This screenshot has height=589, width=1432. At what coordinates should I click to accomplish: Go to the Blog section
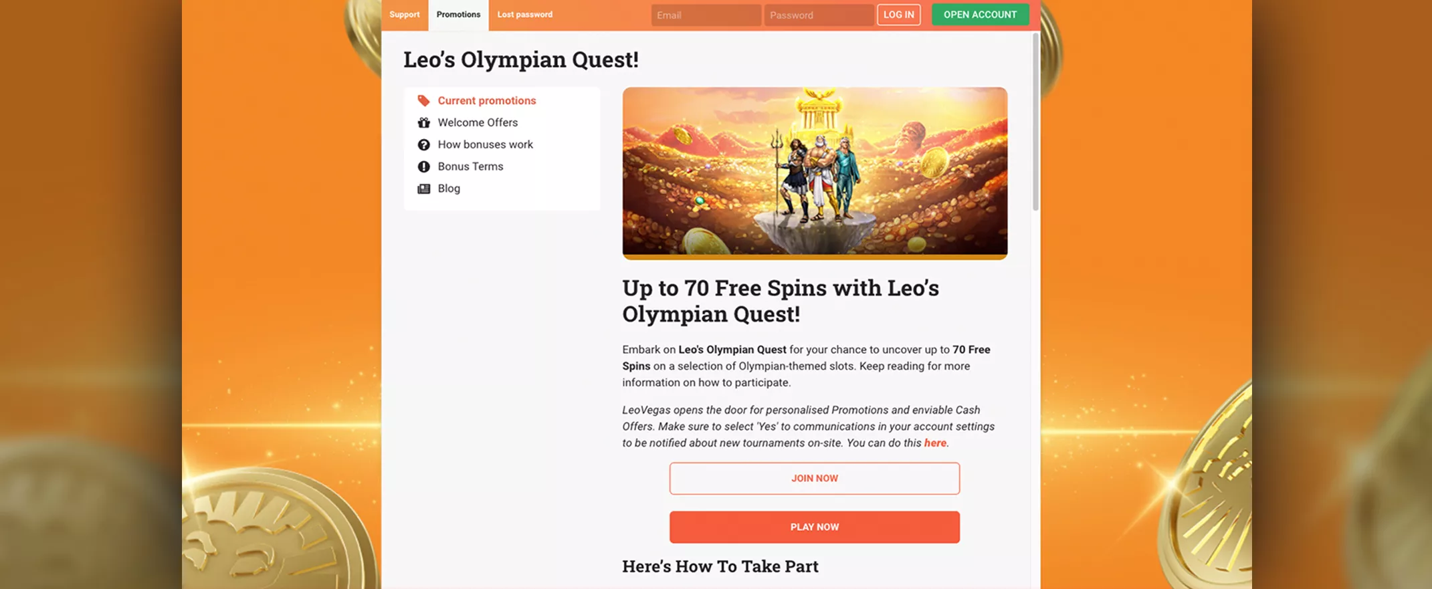pyautogui.click(x=449, y=189)
